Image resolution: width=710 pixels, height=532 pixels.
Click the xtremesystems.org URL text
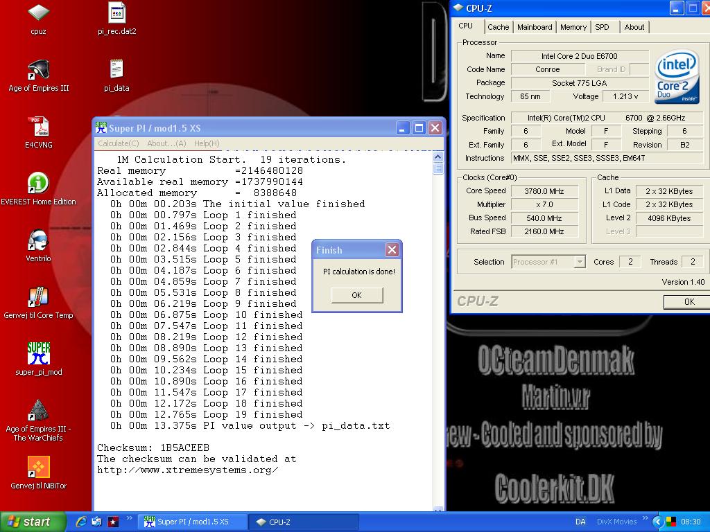click(187, 470)
